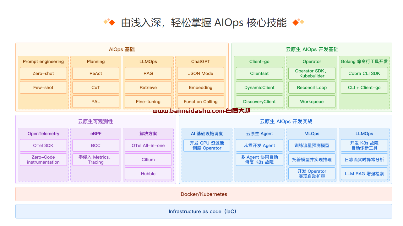Click the LLMOps header above K8s 故障自动诊断

pyautogui.click(x=364, y=134)
